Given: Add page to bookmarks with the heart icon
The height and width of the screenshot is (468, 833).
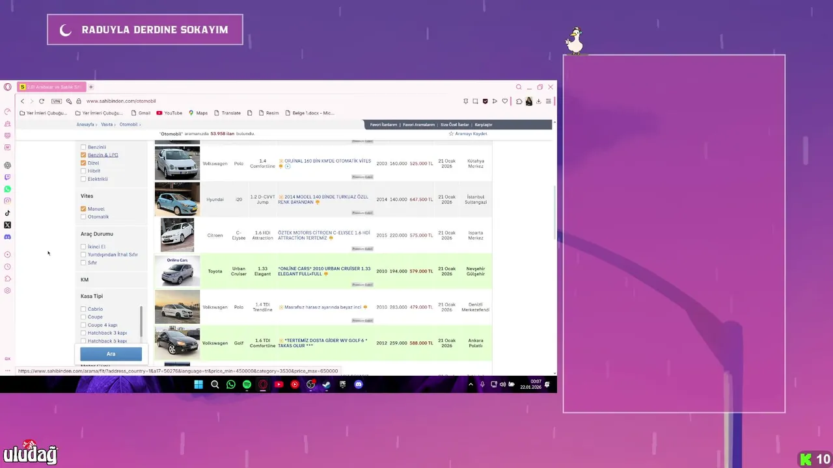Looking at the screenshot, I should point(504,101).
